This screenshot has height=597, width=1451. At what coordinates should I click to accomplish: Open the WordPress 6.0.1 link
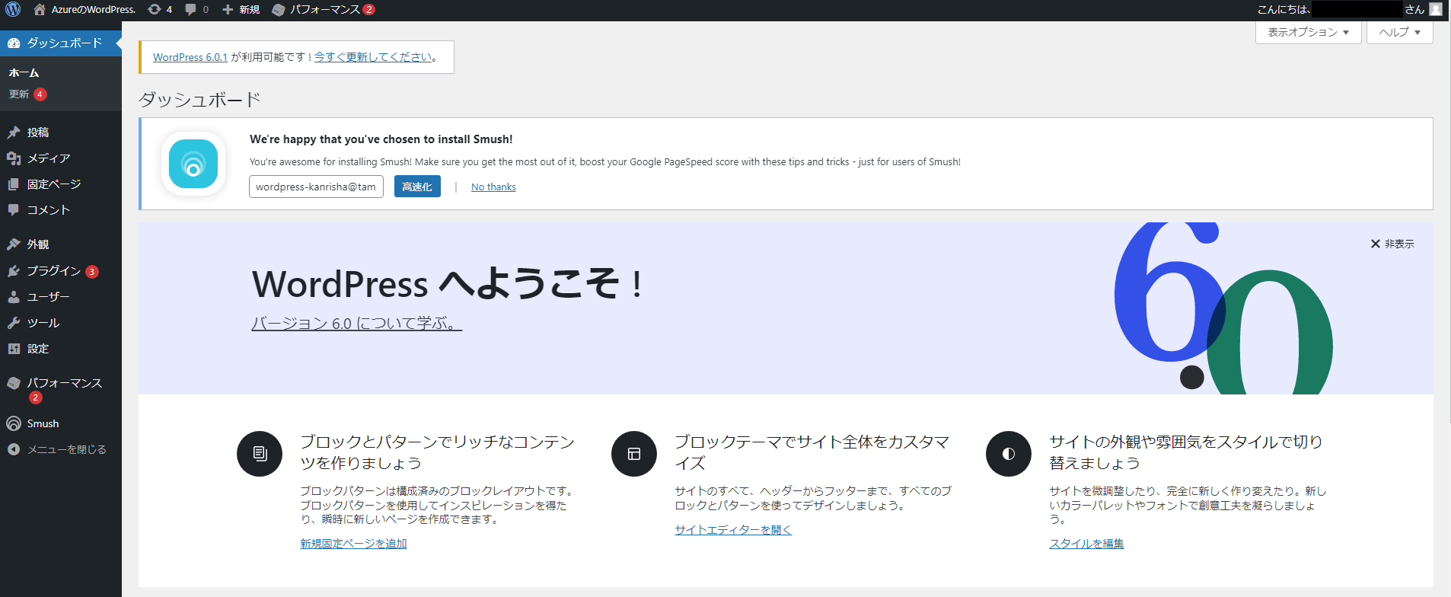(x=190, y=57)
